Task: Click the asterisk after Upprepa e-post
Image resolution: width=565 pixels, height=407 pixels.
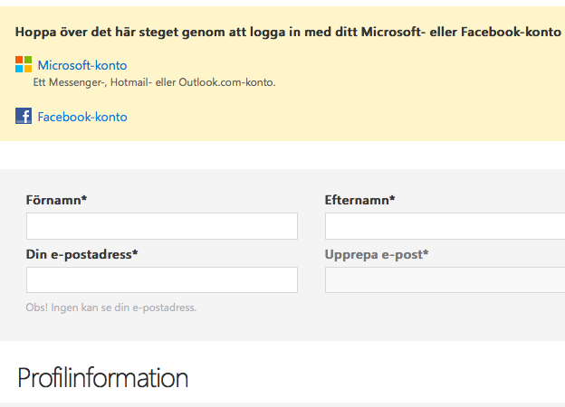Action: tap(426, 253)
